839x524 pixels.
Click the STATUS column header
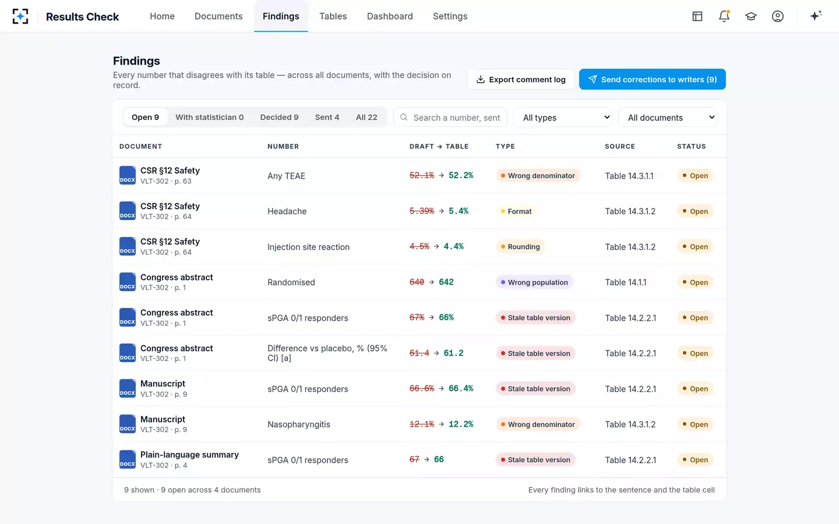coord(691,147)
